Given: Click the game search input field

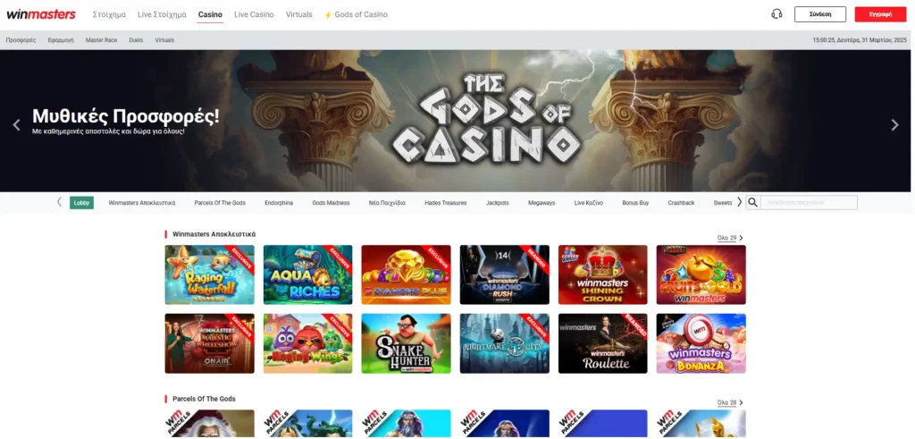Looking at the screenshot, I should (809, 202).
